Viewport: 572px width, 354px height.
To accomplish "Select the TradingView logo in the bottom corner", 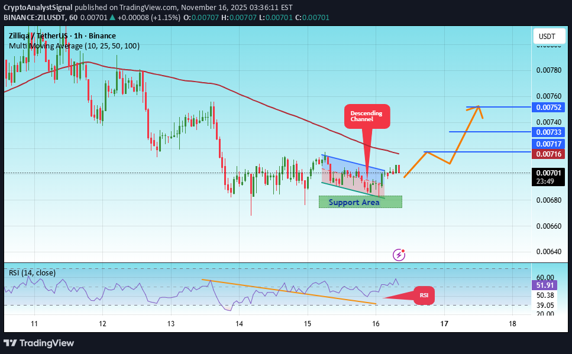I will tap(40, 343).
